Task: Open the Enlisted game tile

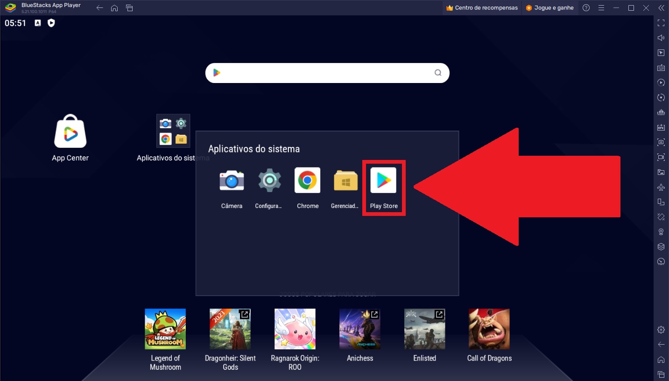Action: pos(425,329)
